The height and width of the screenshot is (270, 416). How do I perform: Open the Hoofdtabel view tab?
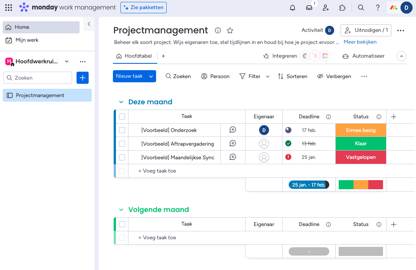click(134, 56)
